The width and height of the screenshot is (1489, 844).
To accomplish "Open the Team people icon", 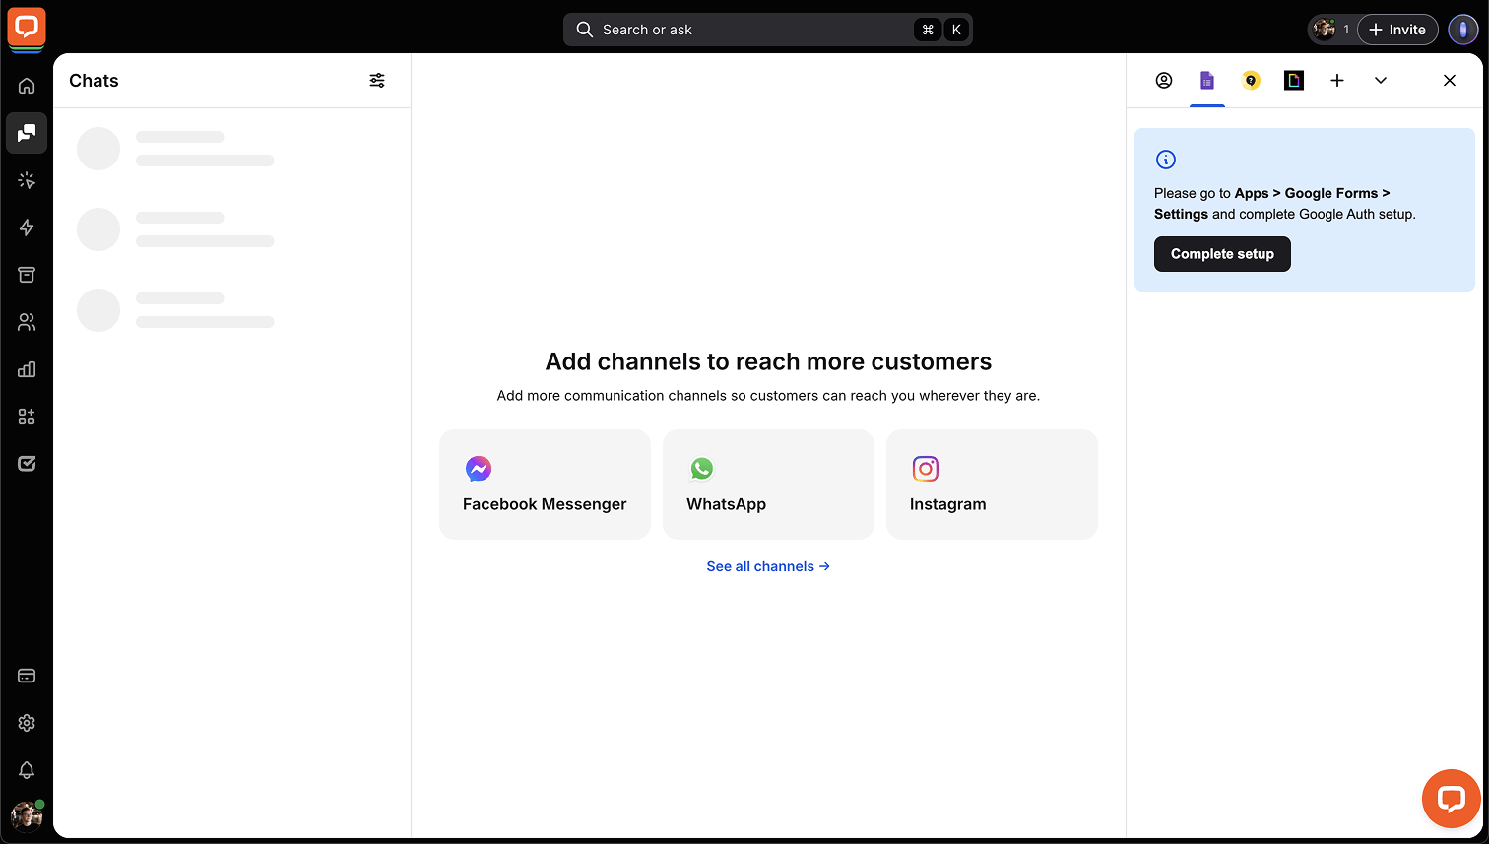I will tap(27, 322).
